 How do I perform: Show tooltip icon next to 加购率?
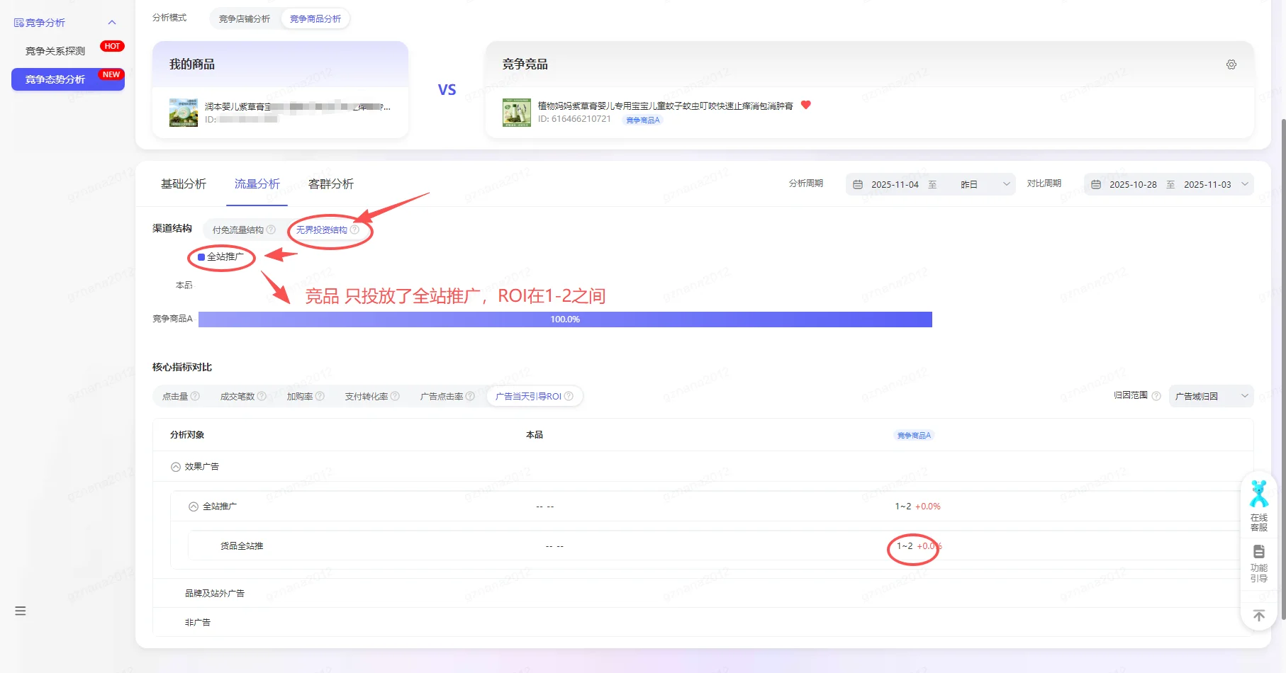[x=320, y=396]
